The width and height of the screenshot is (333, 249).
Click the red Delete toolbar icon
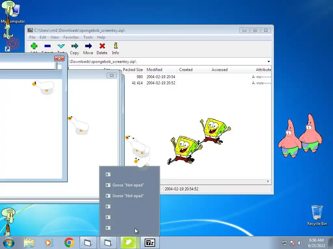[x=102, y=46]
